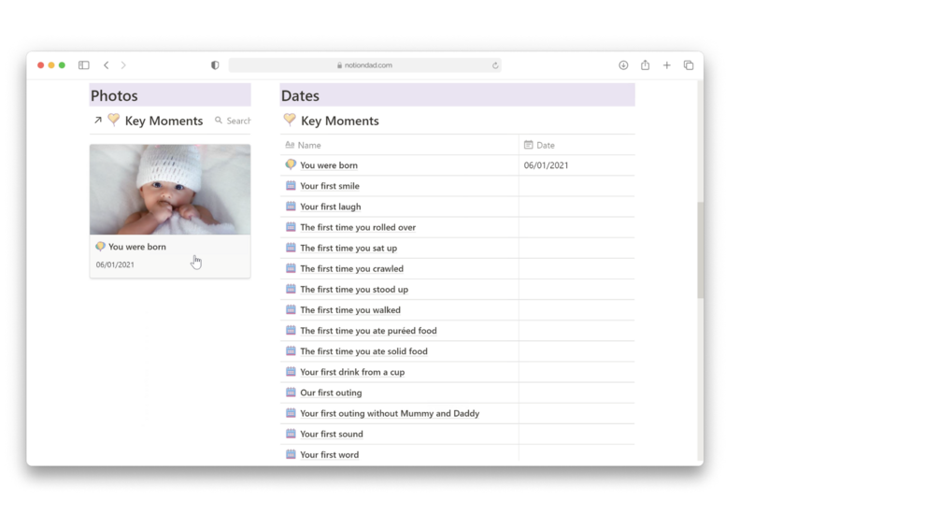Focus the Search field in Photos
This screenshot has width=939, height=528.
(238, 121)
